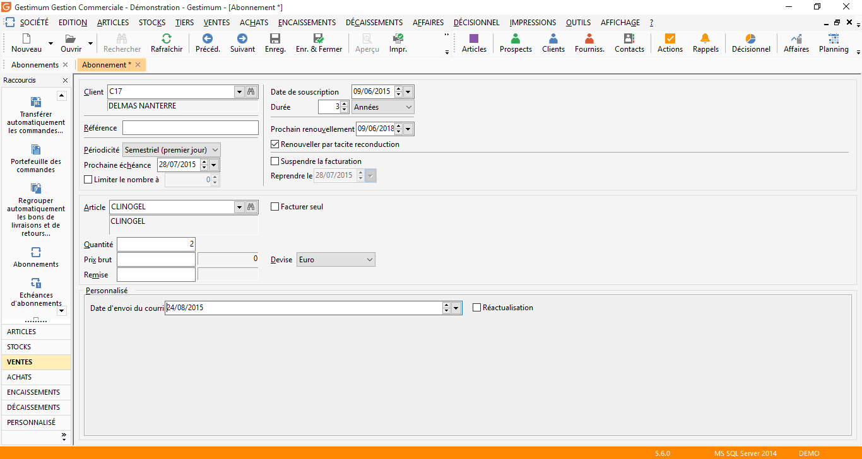Close the Raccourcis panel
Screen dimensions: 862x459
(65, 81)
